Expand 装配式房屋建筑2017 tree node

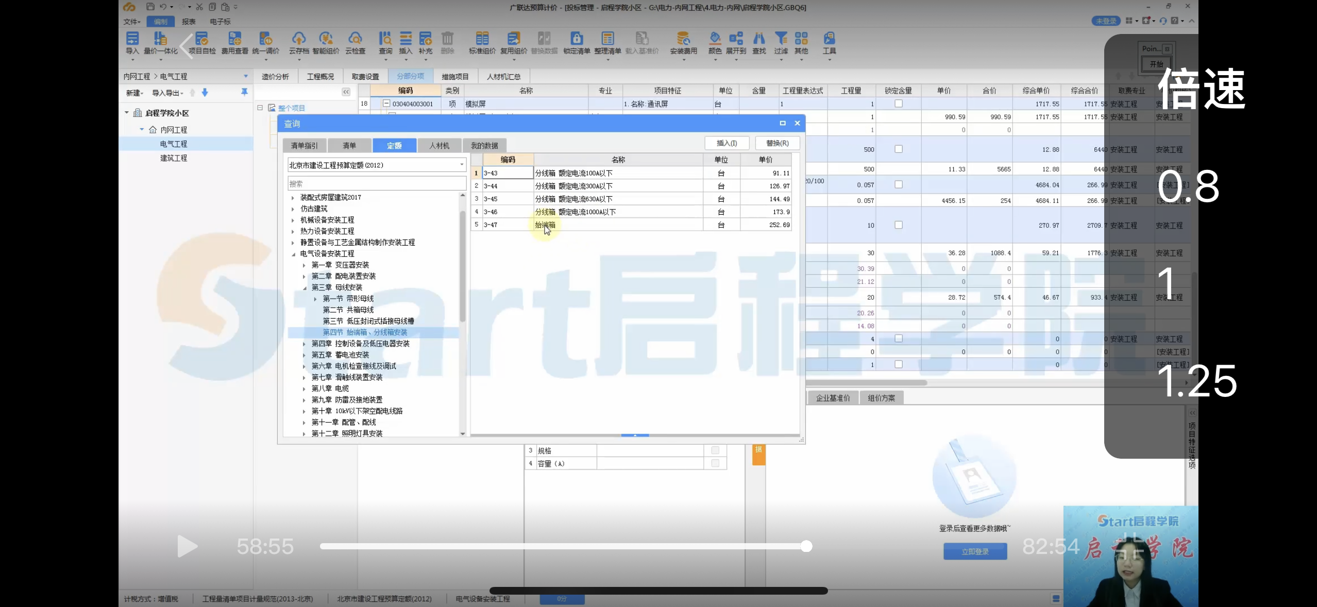pyautogui.click(x=293, y=198)
